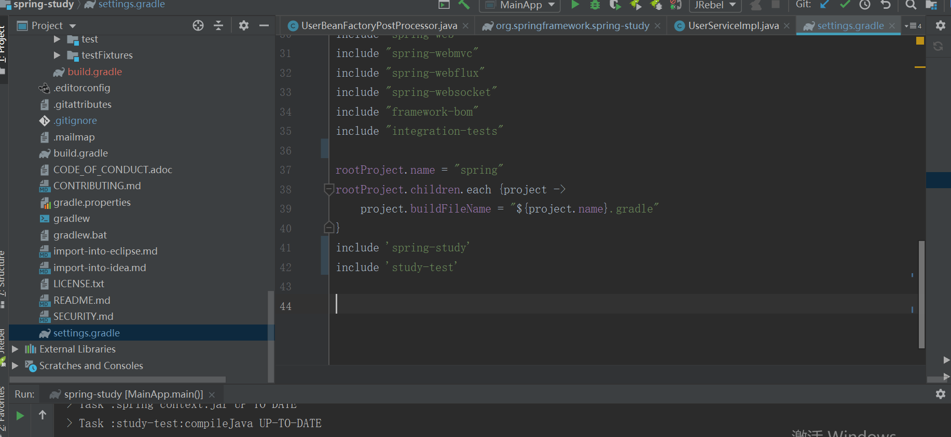Open Run panel settings gear
This screenshot has height=437, width=951.
(x=941, y=394)
